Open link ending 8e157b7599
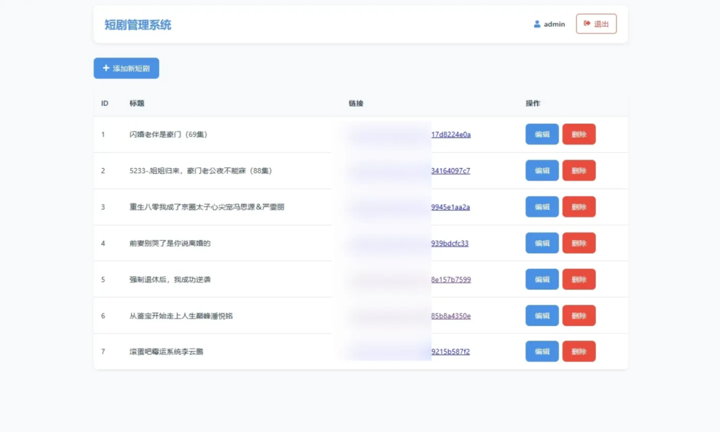 (451, 280)
